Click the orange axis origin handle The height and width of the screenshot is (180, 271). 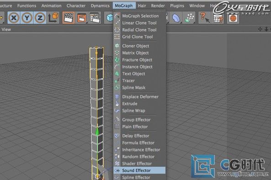coord(97,176)
